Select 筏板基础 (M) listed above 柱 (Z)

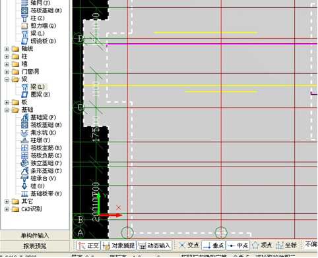point(42,11)
